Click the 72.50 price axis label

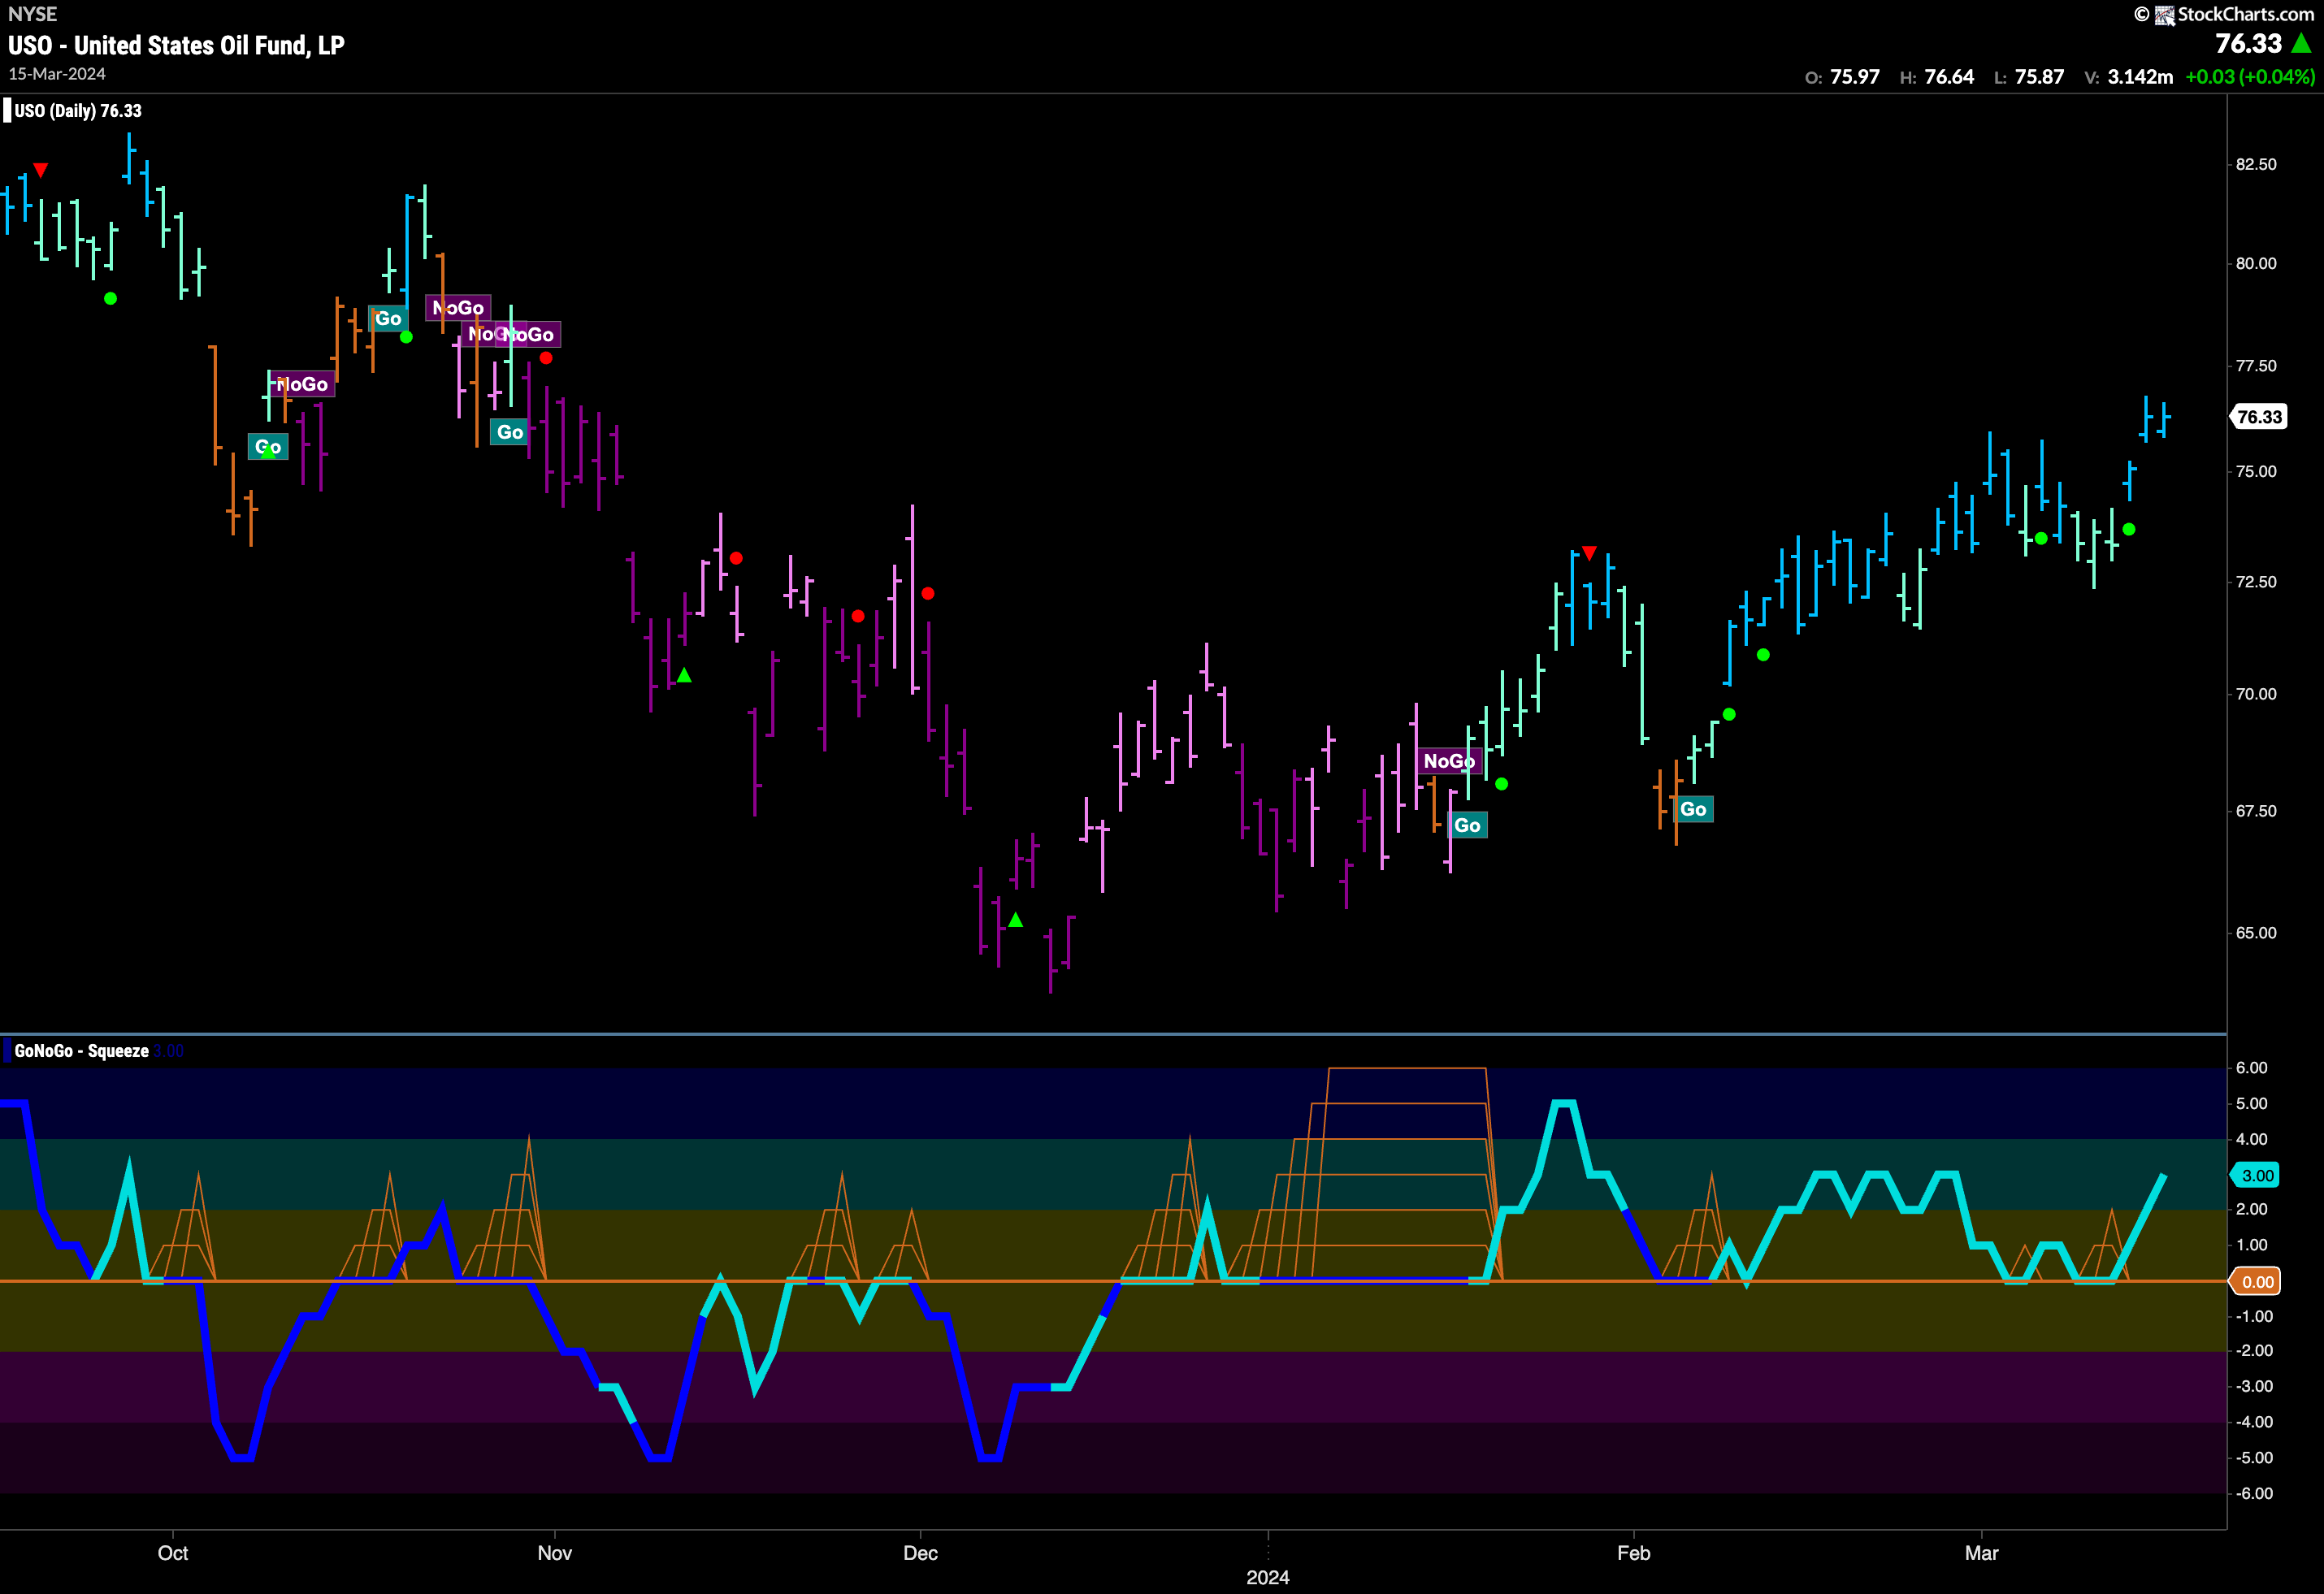coord(2256,582)
